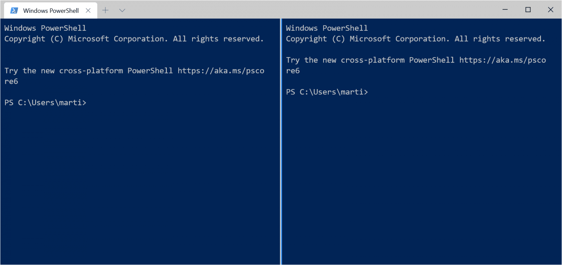This screenshot has width=562, height=265.
Task: Maximize the Terminal window
Action: (x=528, y=10)
